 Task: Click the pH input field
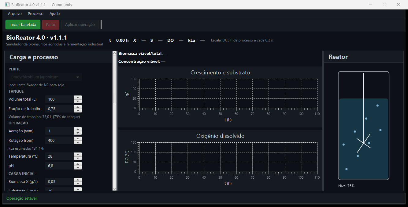click(x=60, y=166)
